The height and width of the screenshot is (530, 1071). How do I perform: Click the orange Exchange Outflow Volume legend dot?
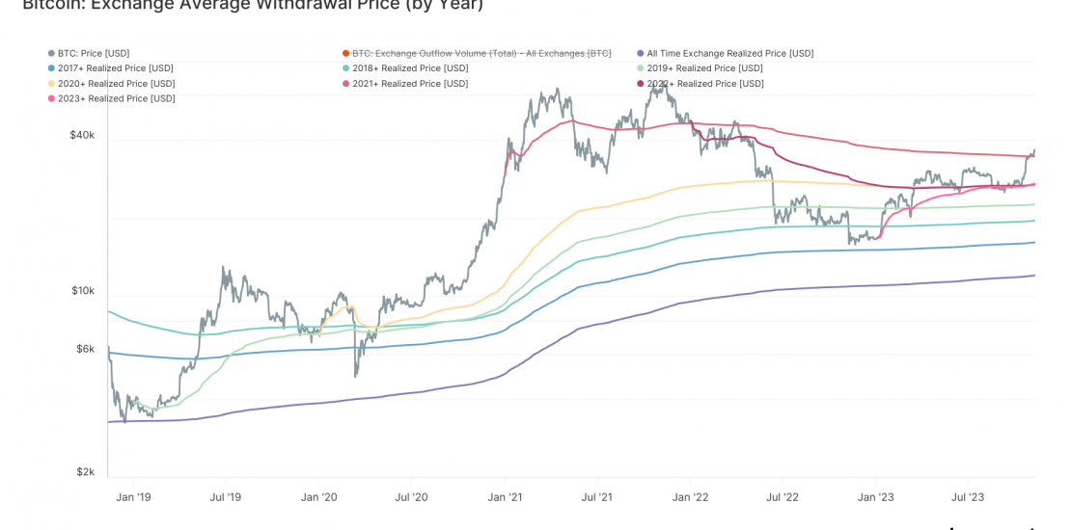346,54
